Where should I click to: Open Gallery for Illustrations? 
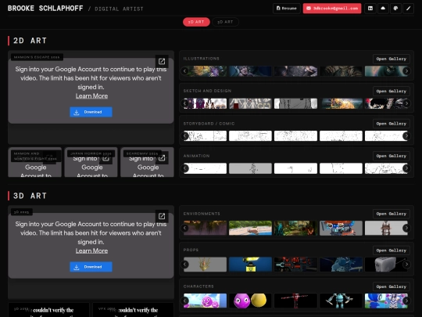coord(392,59)
